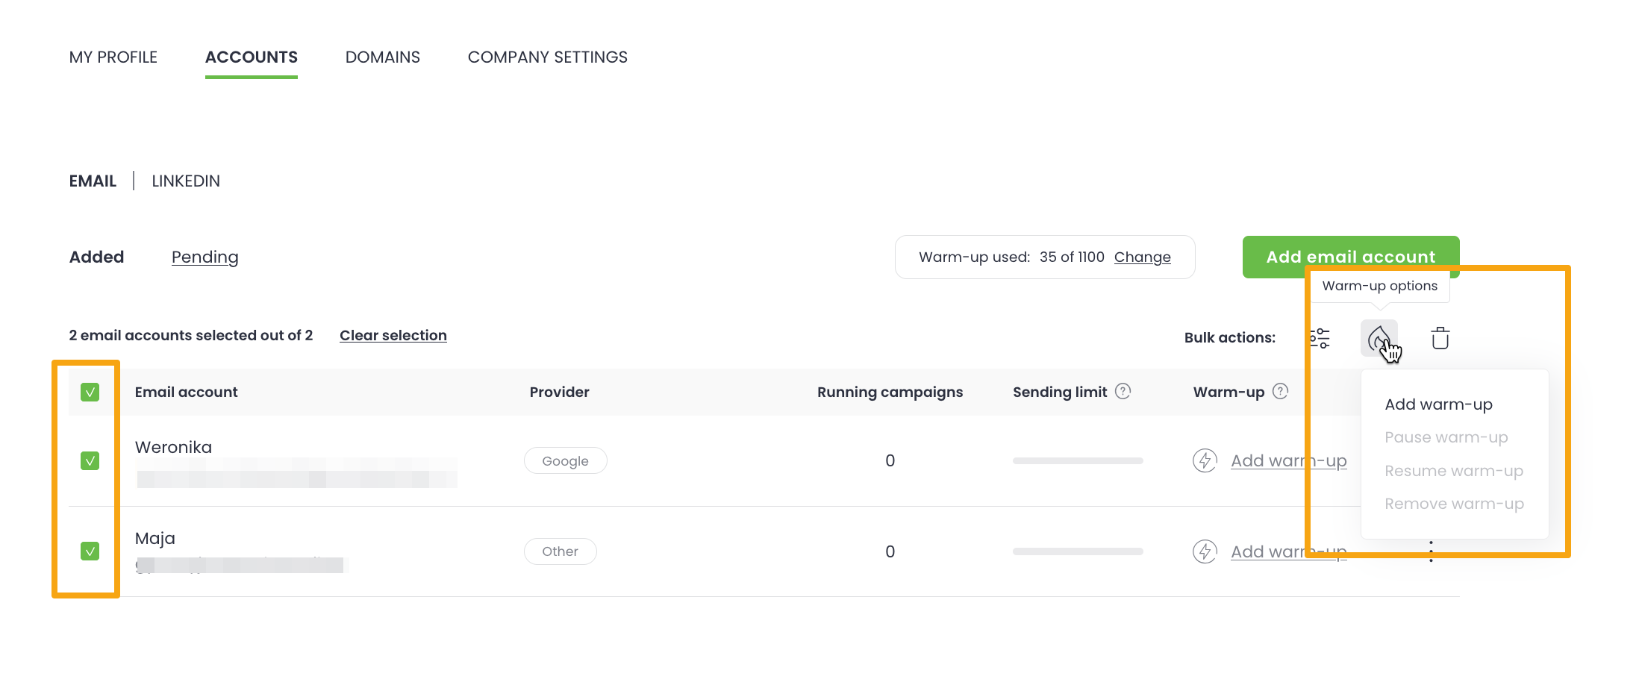1639x694 pixels.
Task: Click the Google provider badge
Action: [565, 461]
